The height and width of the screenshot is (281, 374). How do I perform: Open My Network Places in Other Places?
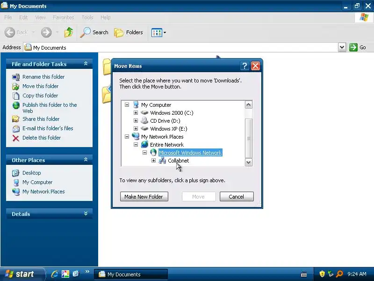point(43,192)
